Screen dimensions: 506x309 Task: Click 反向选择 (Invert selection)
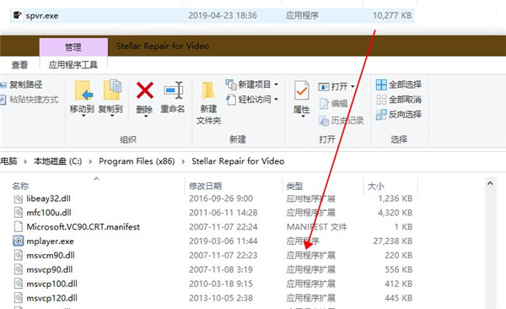point(399,114)
